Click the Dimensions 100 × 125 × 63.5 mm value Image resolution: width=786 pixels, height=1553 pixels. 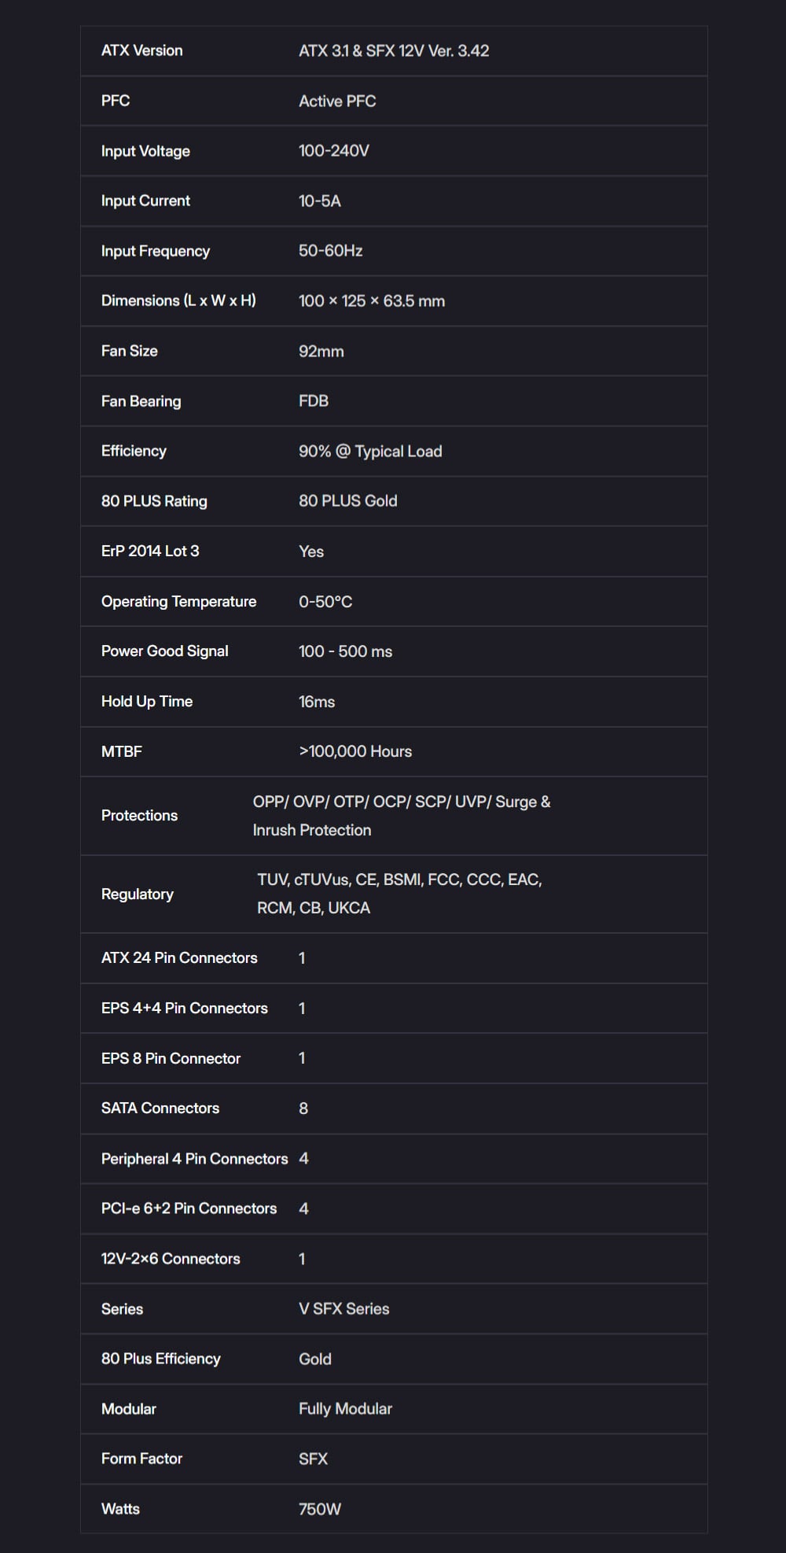[371, 301]
